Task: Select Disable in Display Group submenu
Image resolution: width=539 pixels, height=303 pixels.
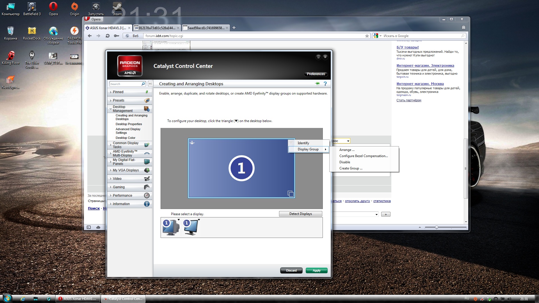Action: (364, 162)
